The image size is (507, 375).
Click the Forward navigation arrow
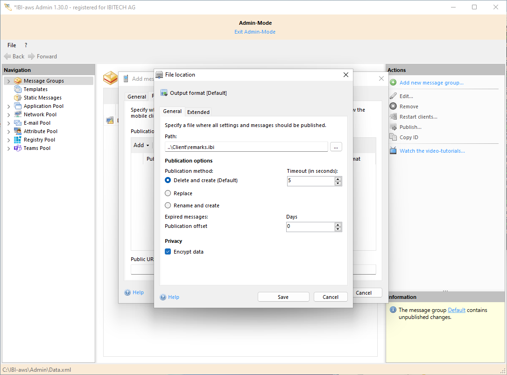(x=33, y=56)
